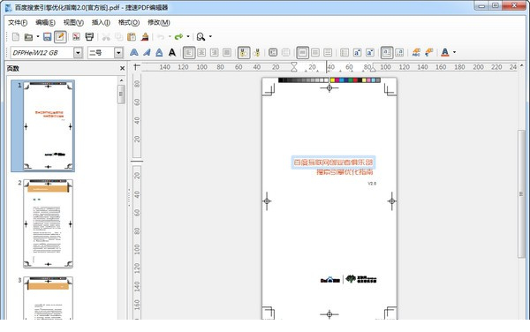Apply font color with the red-underlined A icon

point(445,52)
